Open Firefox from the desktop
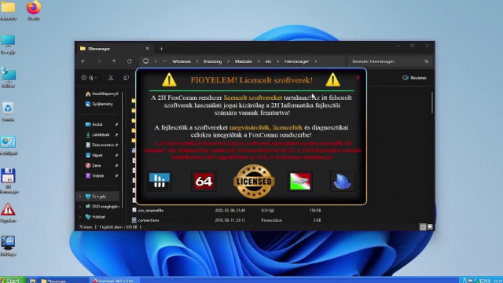Image resolution: width=503 pixels, height=283 pixels. [x=33, y=9]
